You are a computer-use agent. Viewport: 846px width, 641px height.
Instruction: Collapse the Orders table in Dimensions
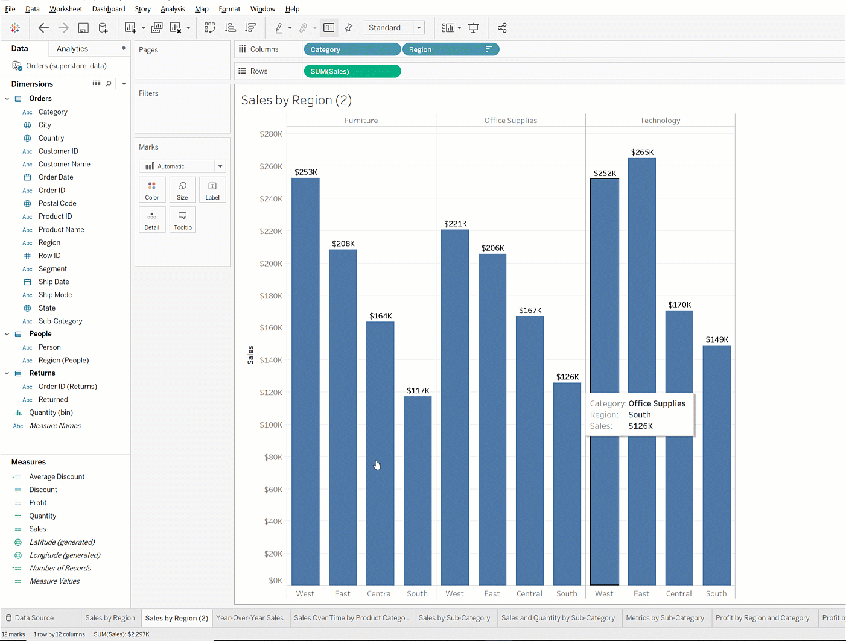pyautogui.click(x=7, y=99)
